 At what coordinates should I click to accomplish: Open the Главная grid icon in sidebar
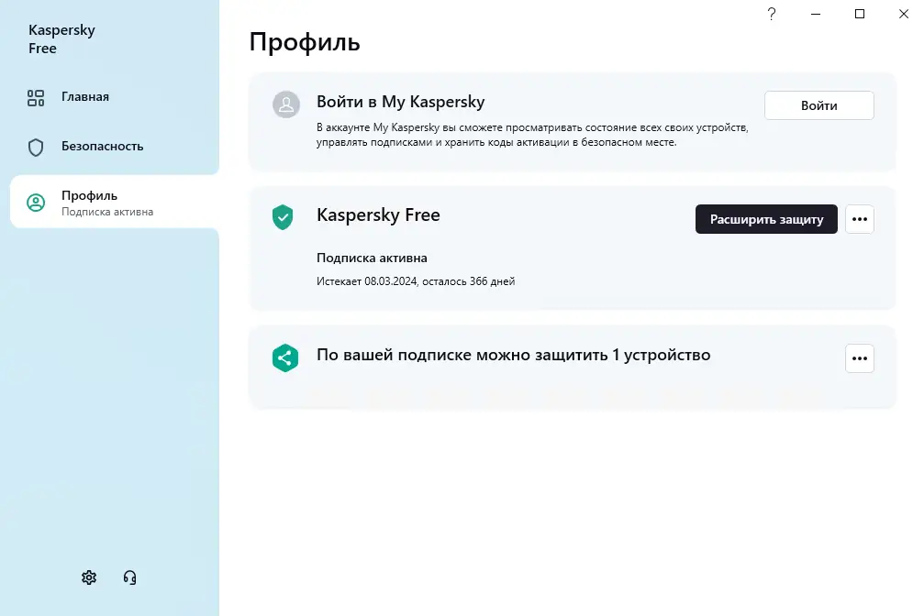(38, 96)
